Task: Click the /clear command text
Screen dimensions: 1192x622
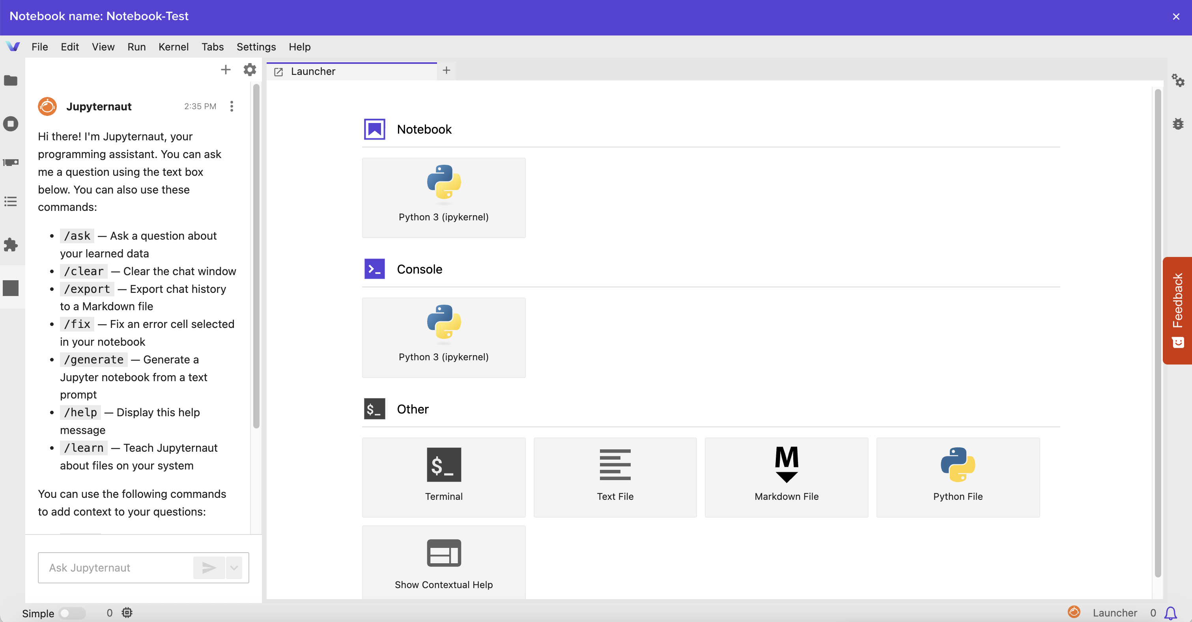Action: [84, 271]
